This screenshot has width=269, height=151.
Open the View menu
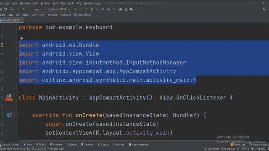tap(15, 3)
